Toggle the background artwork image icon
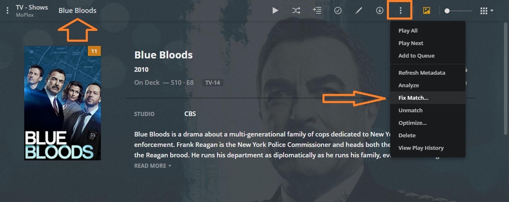 coord(426,11)
